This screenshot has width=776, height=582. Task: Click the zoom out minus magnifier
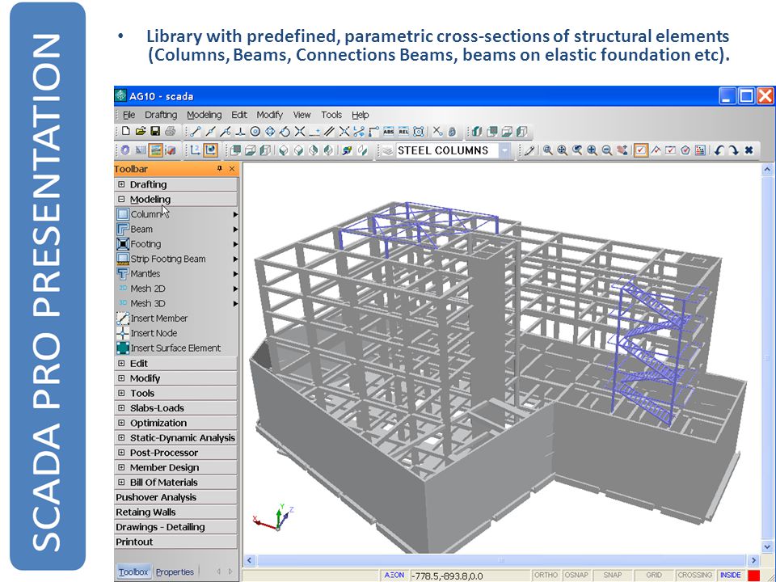pyautogui.click(x=607, y=150)
